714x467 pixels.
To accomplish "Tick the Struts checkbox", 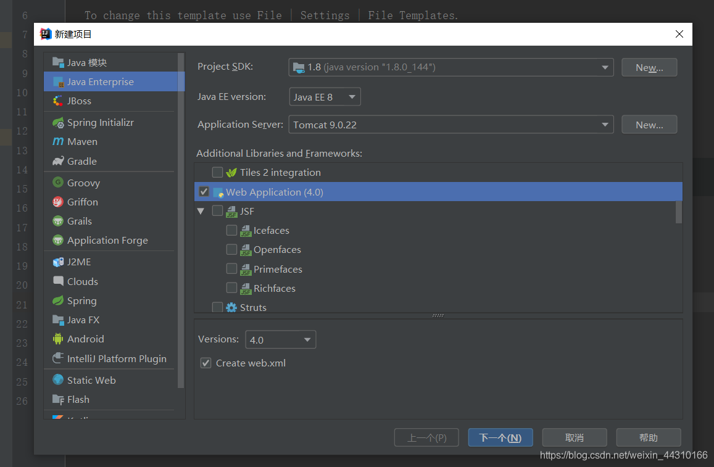I will tap(217, 307).
